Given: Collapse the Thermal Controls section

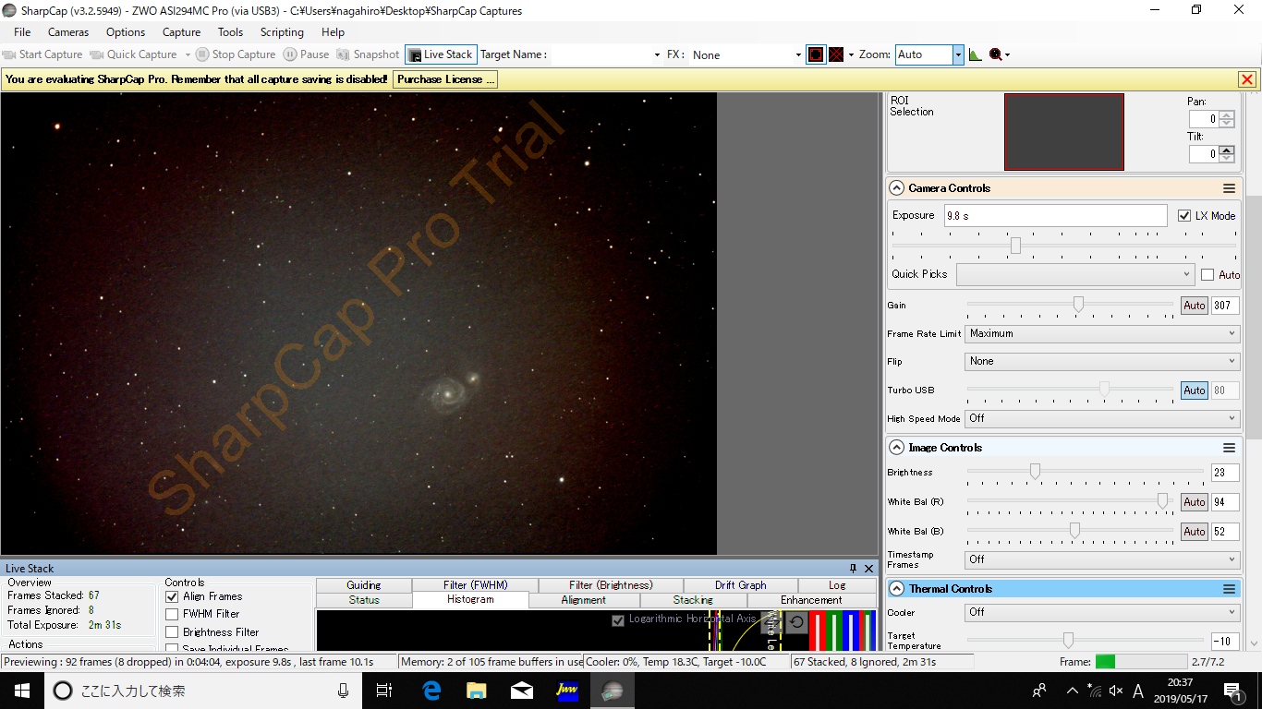Looking at the screenshot, I should [x=896, y=589].
